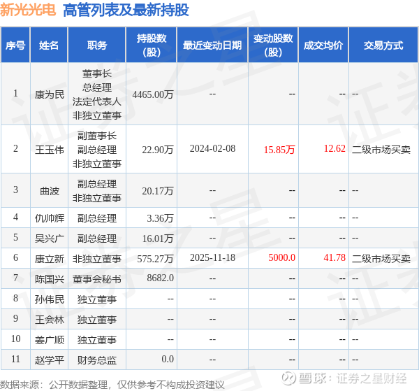Click the name 陈国兴

pyautogui.click(x=50, y=279)
